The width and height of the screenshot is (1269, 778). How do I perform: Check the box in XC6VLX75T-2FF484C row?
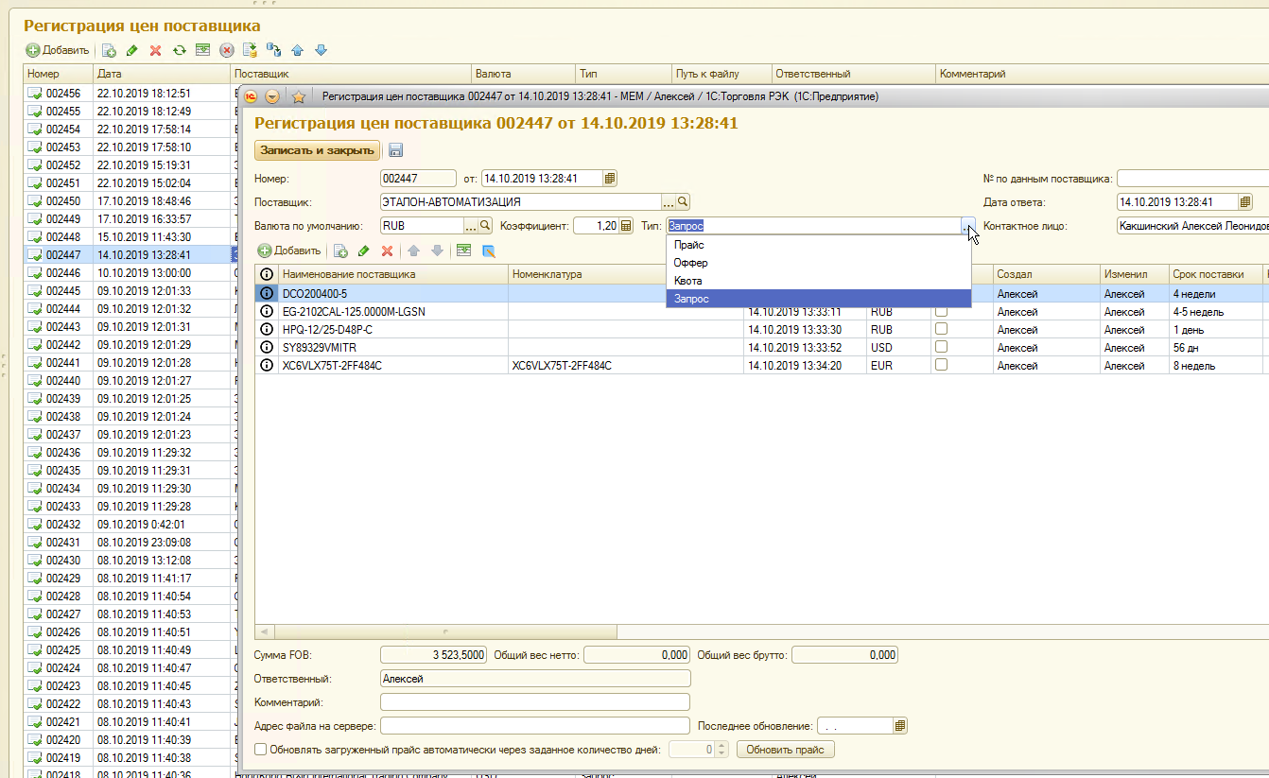point(941,366)
